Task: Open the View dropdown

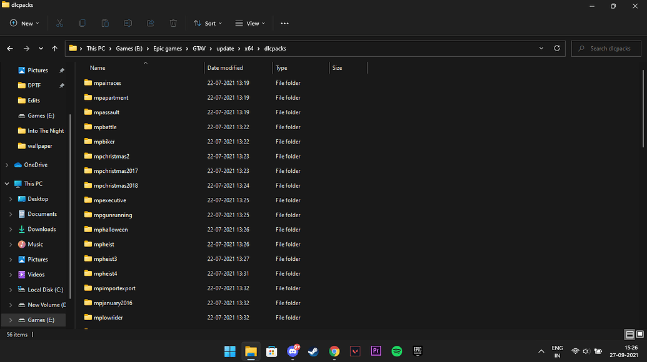Action: coord(249,23)
